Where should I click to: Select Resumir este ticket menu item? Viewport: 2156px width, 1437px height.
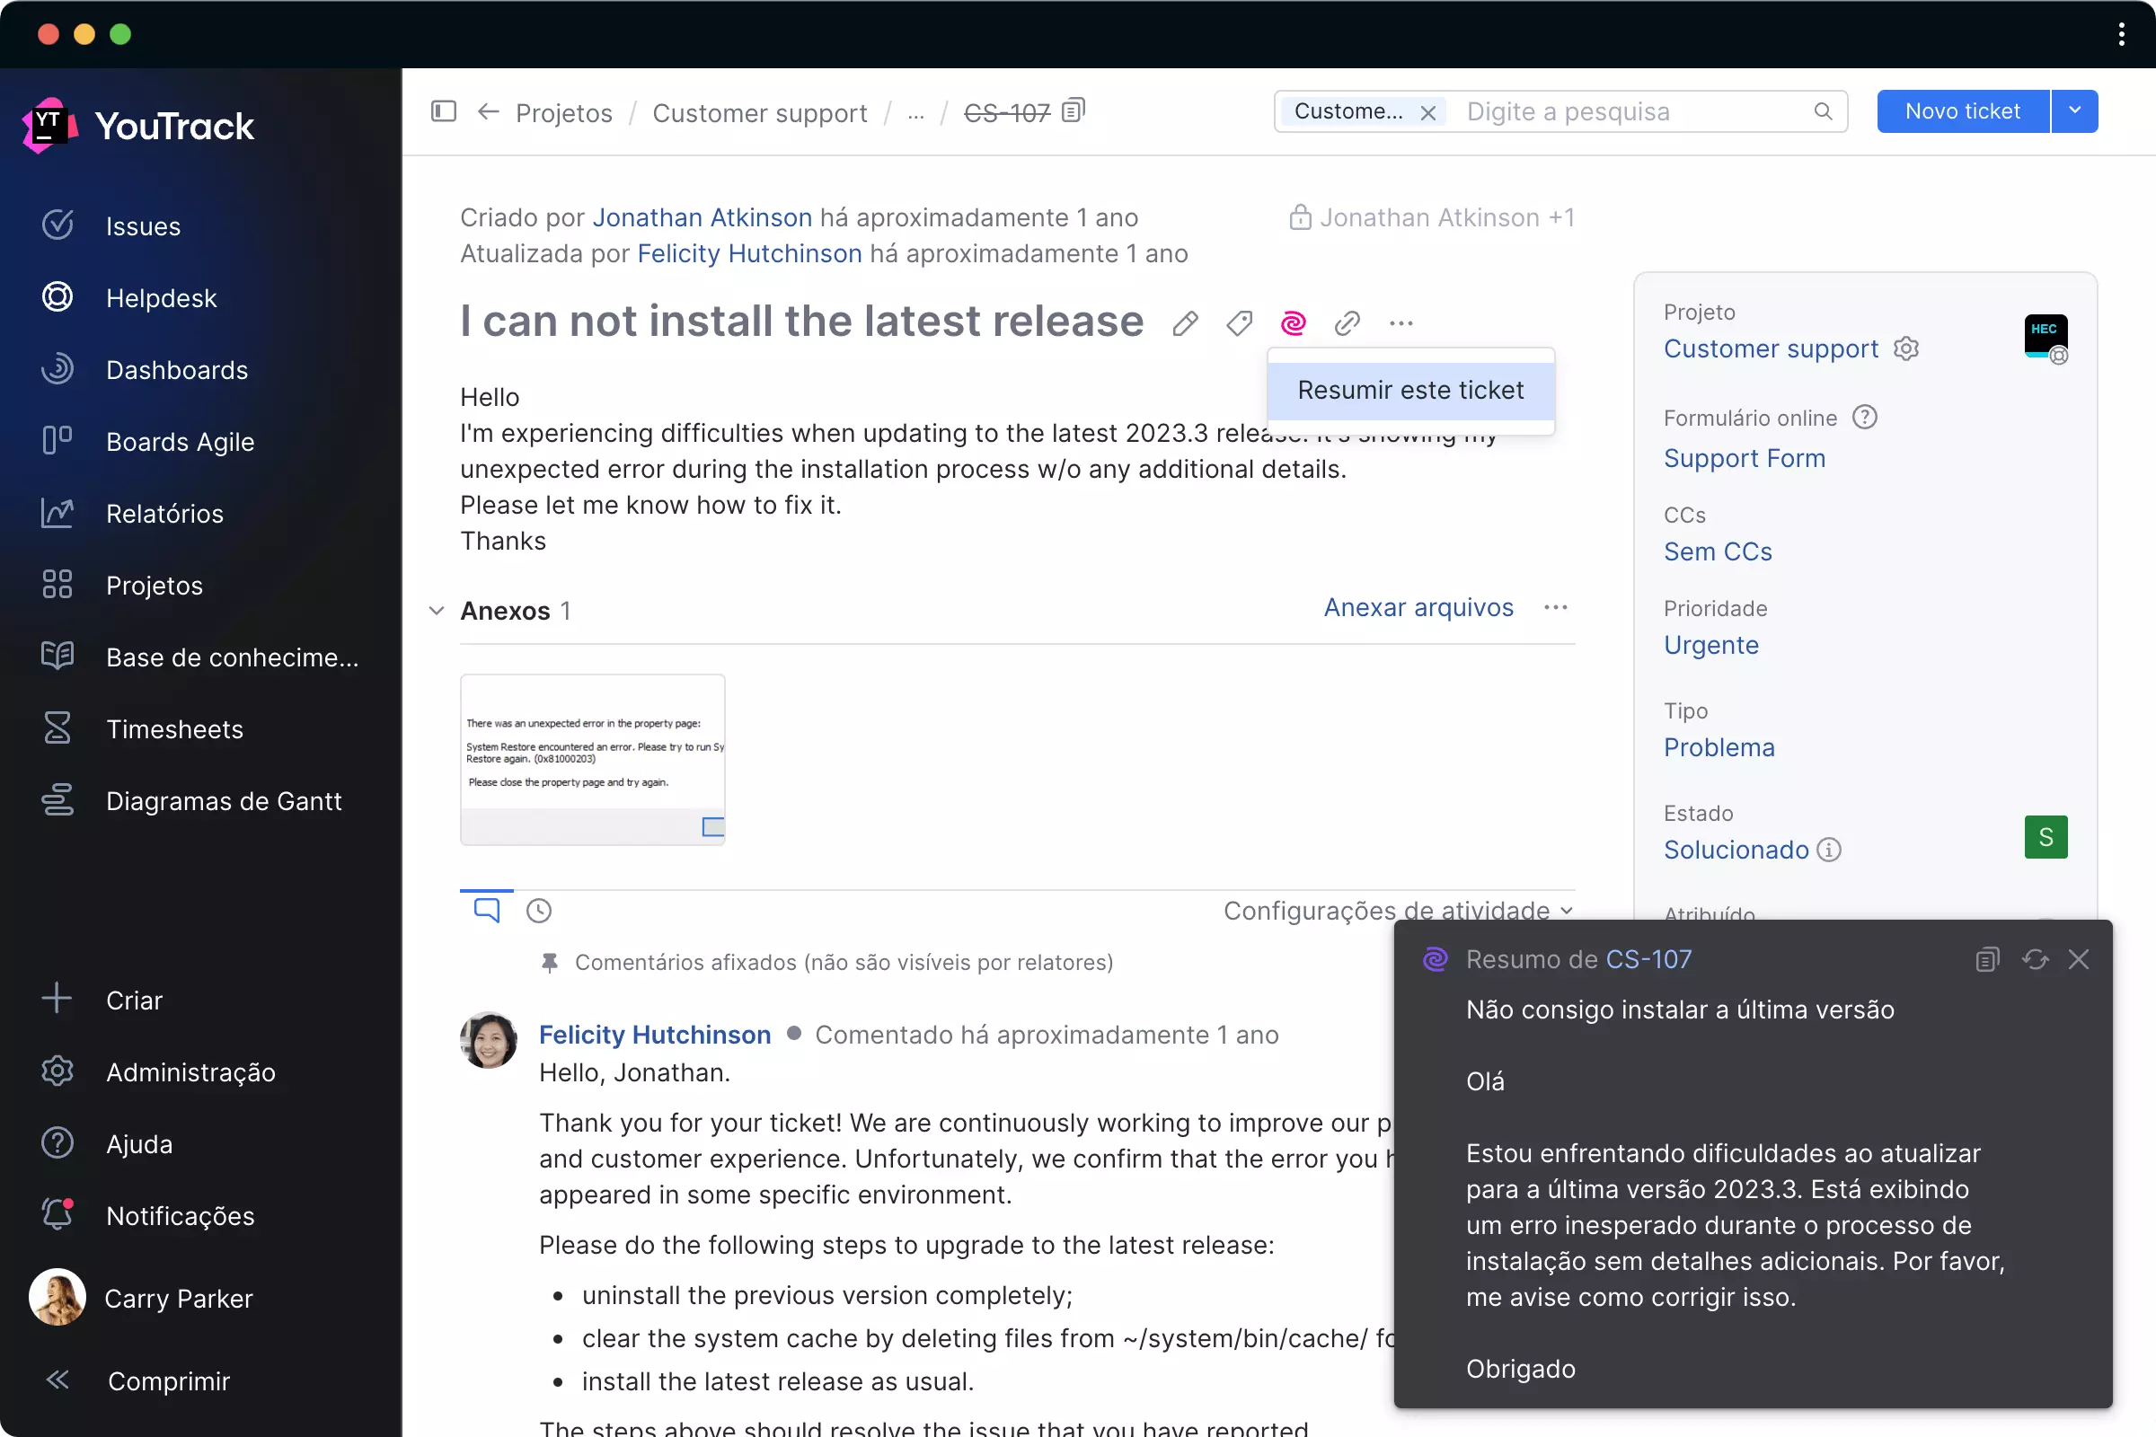(1409, 391)
